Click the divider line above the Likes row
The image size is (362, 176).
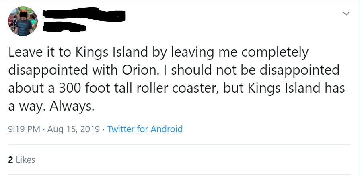click(x=179, y=144)
